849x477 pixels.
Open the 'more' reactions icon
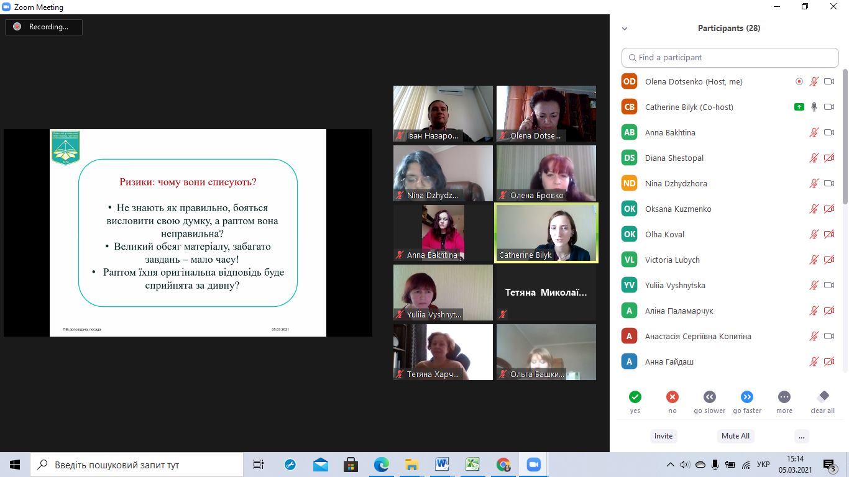pyautogui.click(x=784, y=397)
